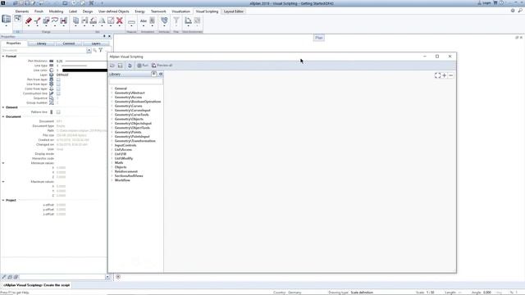Viewport: 525px width, 295px height.
Task: Click the Layer icon next to DEFAULT
Action: 51,75
